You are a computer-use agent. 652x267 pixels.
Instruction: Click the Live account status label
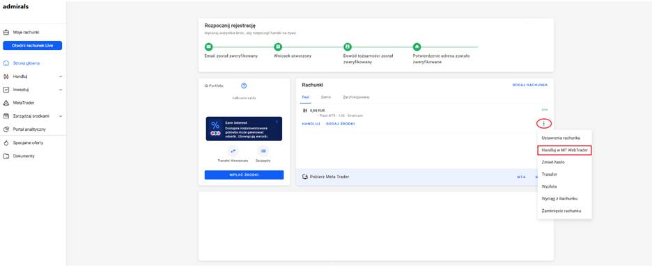[544, 110]
